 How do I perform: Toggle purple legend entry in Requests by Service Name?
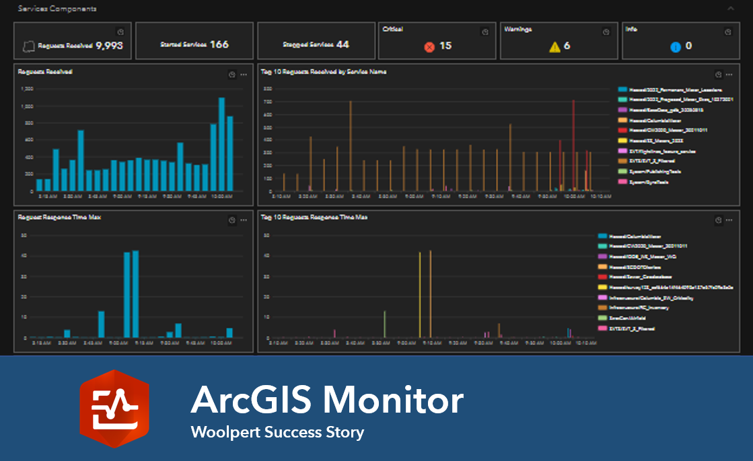661,110
